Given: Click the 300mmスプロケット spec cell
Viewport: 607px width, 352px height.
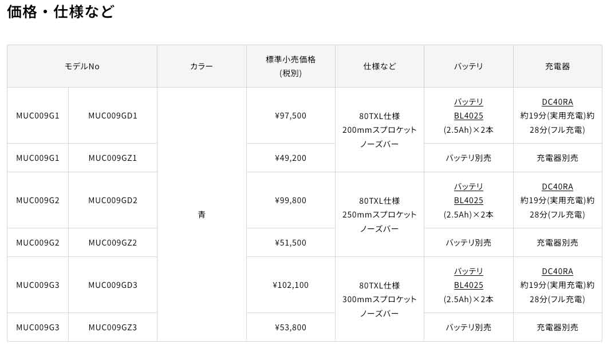Looking at the screenshot, I should click(379, 299).
